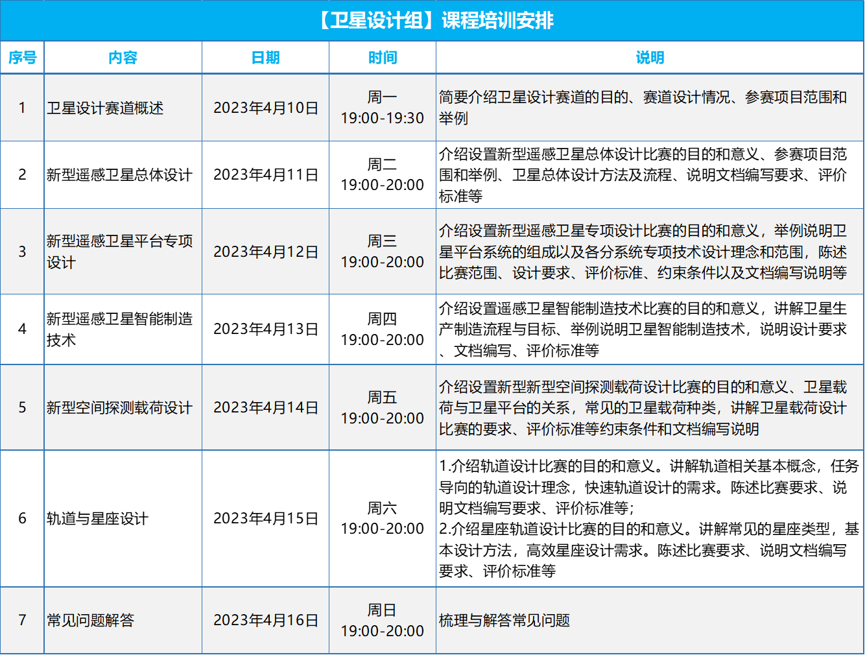
Task: Click the 2023年4月12日 date cell
Action: tap(266, 252)
